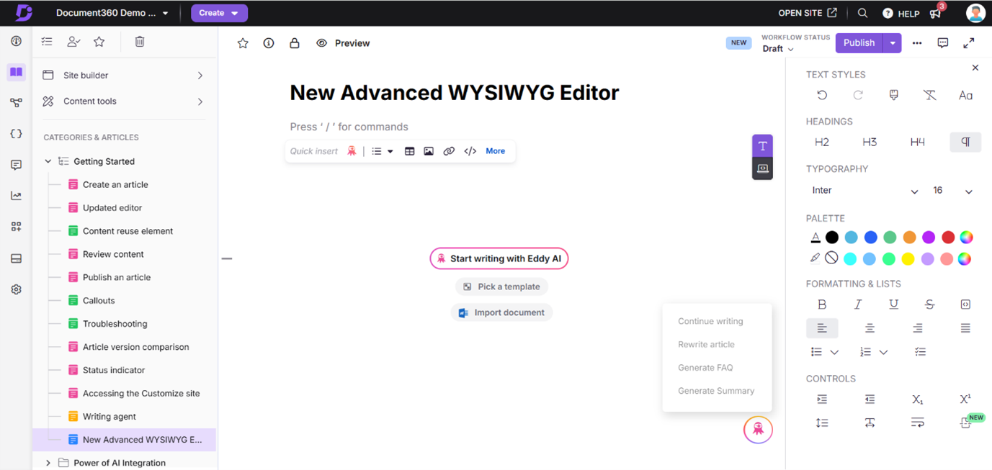This screenshot has height=470, width=992.
Task: Open the Draft workflow status dropdown
Action: click(778, 49)
